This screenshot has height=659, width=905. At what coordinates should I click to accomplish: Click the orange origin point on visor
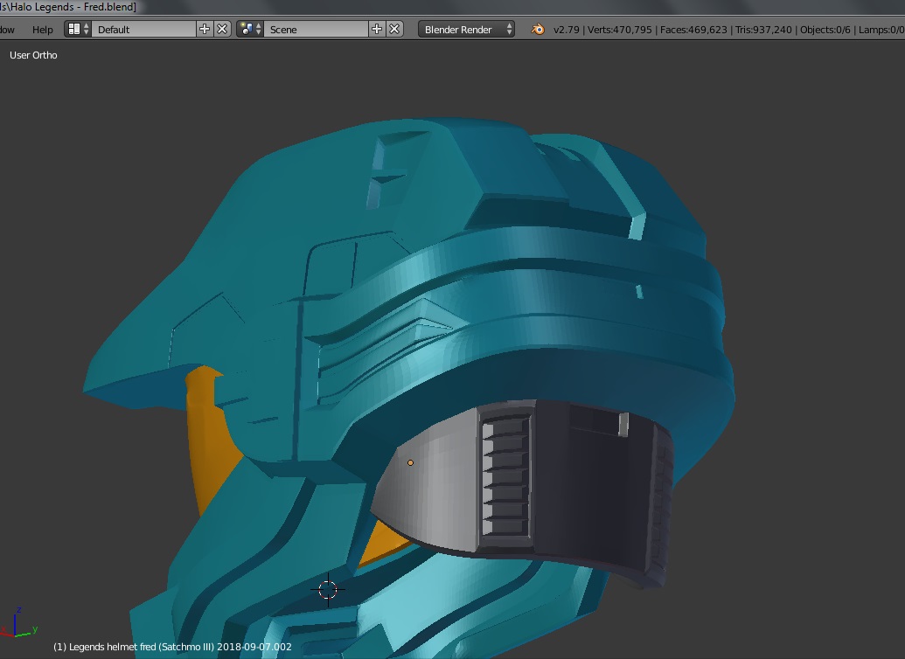[x=410, y=462]
